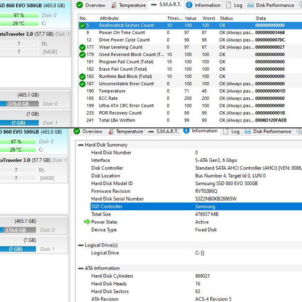This screenshot has width=302, height=302.
Task: Click the 376.0 GB usage bar in Information window
Action: pyautogui.click(x=18, y=230)
